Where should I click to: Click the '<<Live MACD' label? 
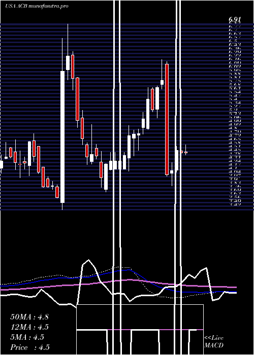click(214, 342)
